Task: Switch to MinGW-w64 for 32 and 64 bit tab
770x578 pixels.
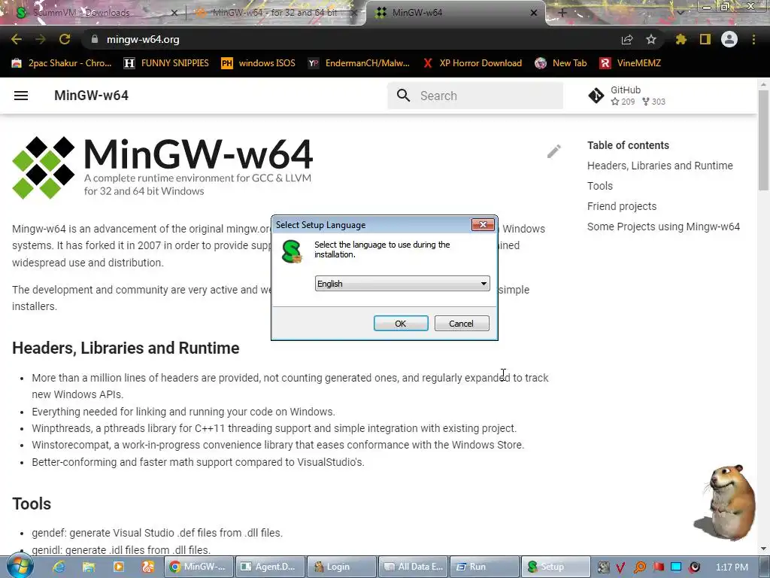Action: click(x=275, y=13)
